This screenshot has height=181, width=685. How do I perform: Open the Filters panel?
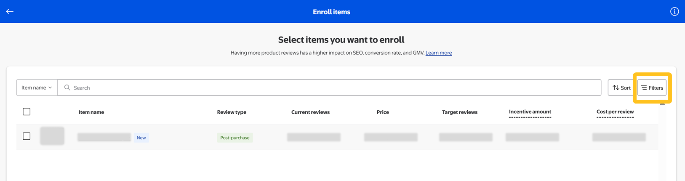pos(652,88)
